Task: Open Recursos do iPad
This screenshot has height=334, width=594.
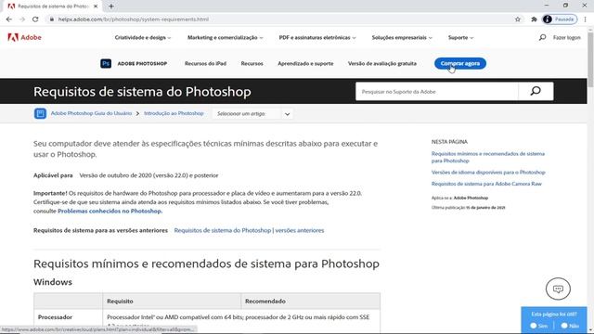Action: 205,64
